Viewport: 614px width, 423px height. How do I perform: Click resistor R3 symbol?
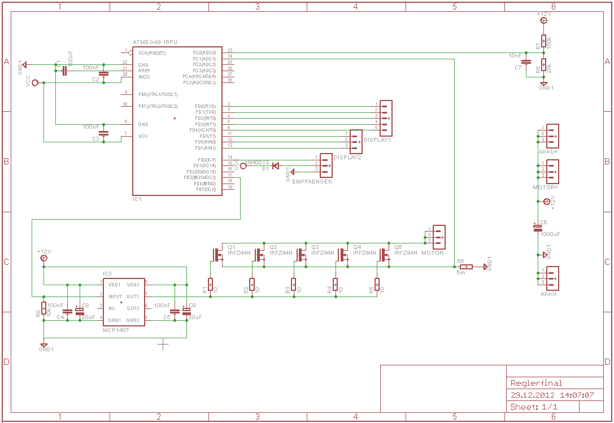[x=294, y=284]
